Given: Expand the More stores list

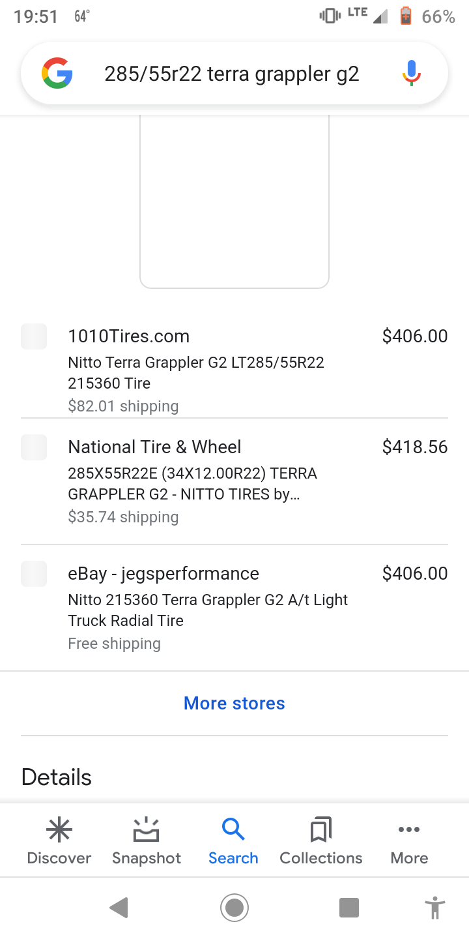Looking at the screenshot, I should tap(234, 703).
